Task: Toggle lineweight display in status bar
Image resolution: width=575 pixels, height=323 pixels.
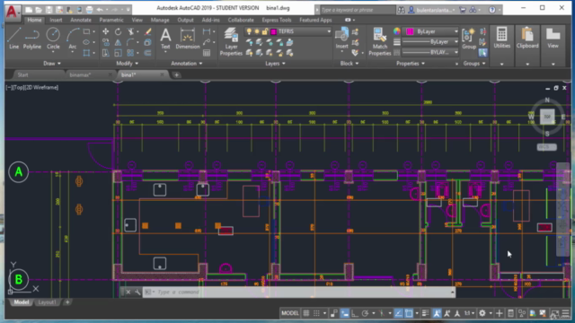Action: (425, 313)
